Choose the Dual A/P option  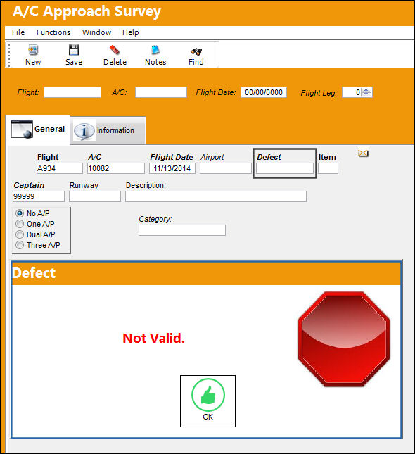click(x=20, y=234)
